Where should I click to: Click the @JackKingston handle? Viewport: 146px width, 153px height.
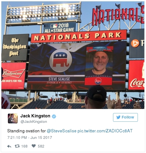tap(34, 121)
